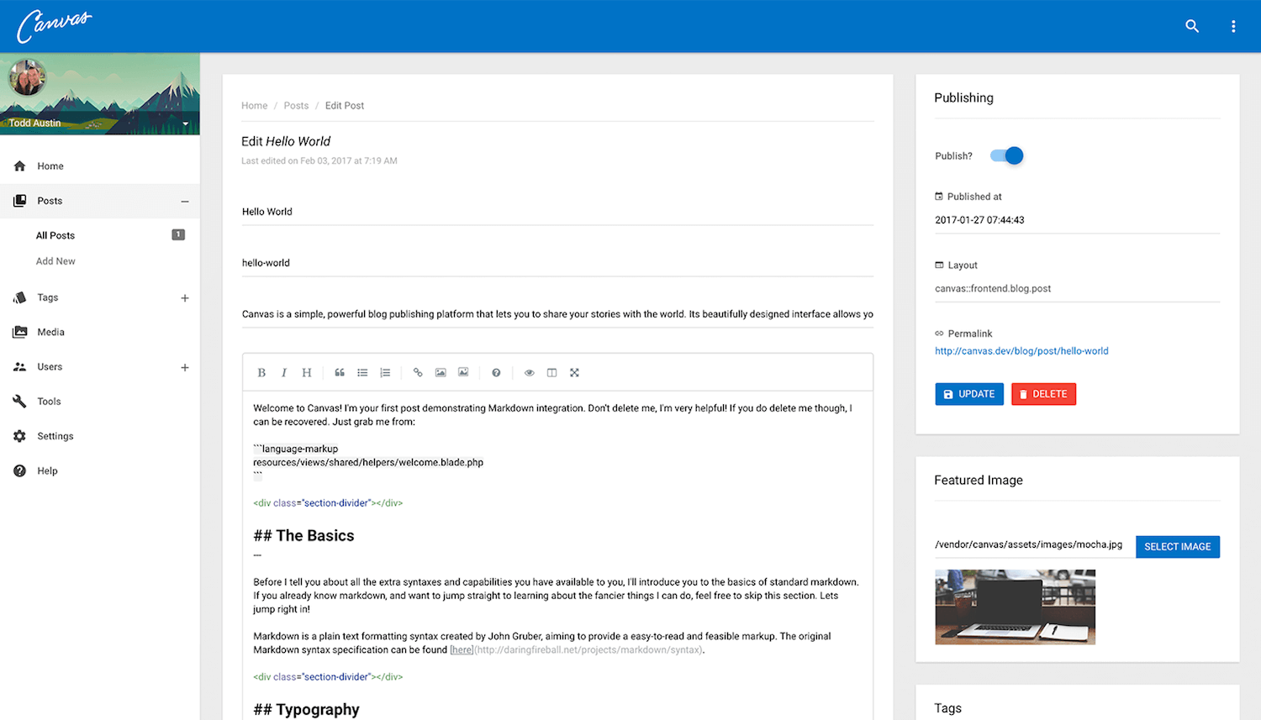
Task: Edit the featured image path field
Action: tap(1032, 545)
